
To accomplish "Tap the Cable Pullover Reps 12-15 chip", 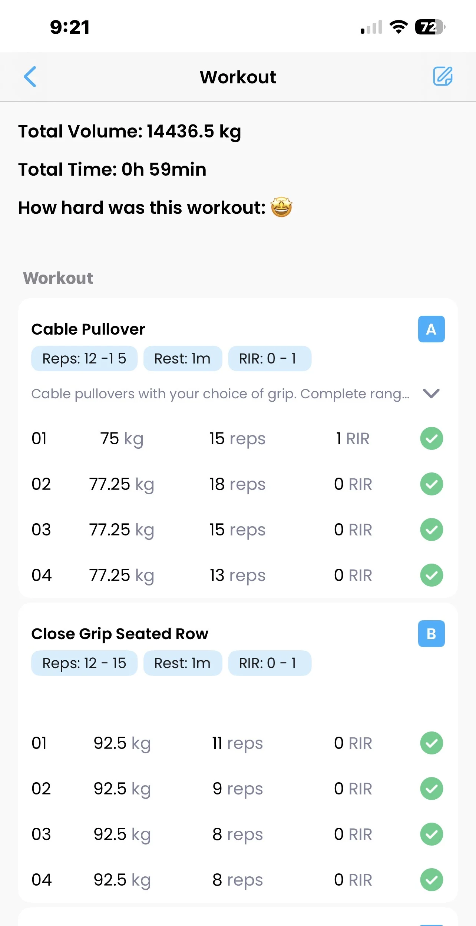I will (x=84, y=359).
